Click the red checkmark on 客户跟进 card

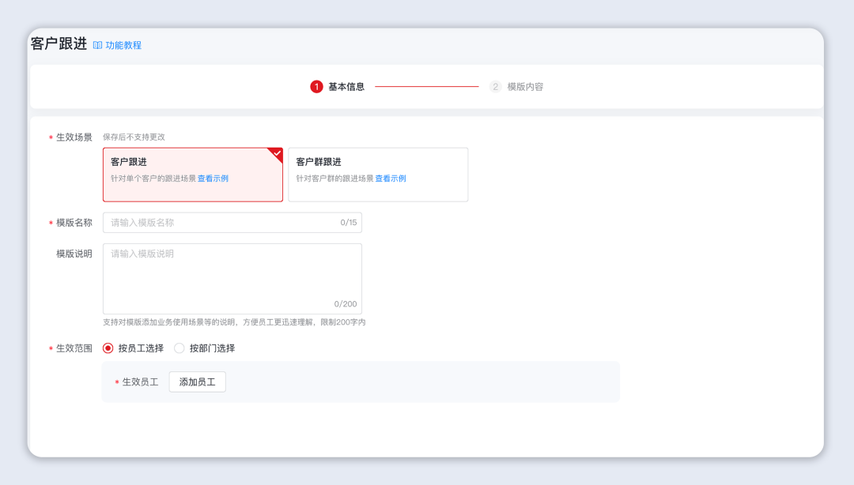tap(275, 152)
